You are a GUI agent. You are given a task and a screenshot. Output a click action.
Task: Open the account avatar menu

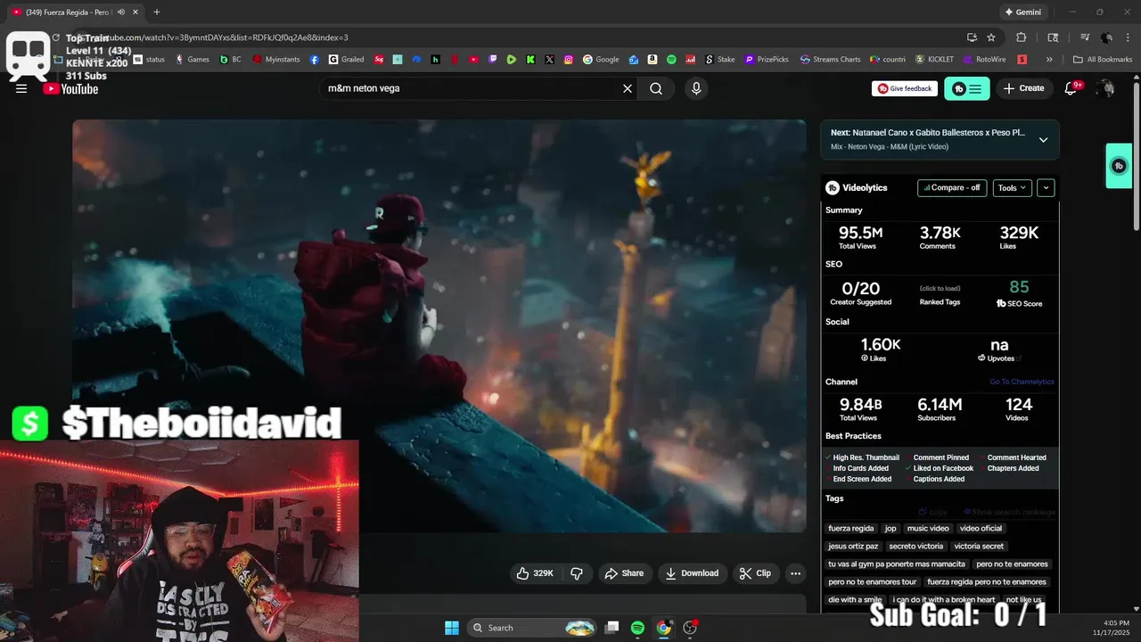click(x=1106, y=88)
